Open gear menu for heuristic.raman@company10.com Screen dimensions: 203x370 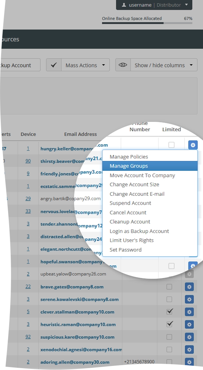coord(189,324)
